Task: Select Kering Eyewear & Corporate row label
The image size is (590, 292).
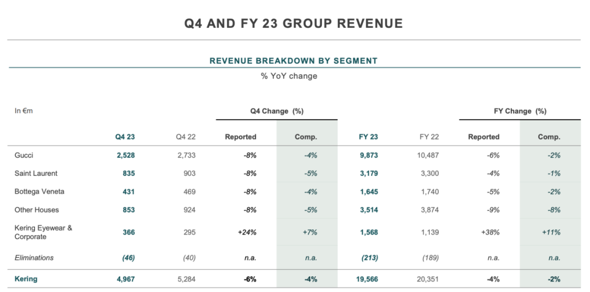Action: click(x=43, y=233)
